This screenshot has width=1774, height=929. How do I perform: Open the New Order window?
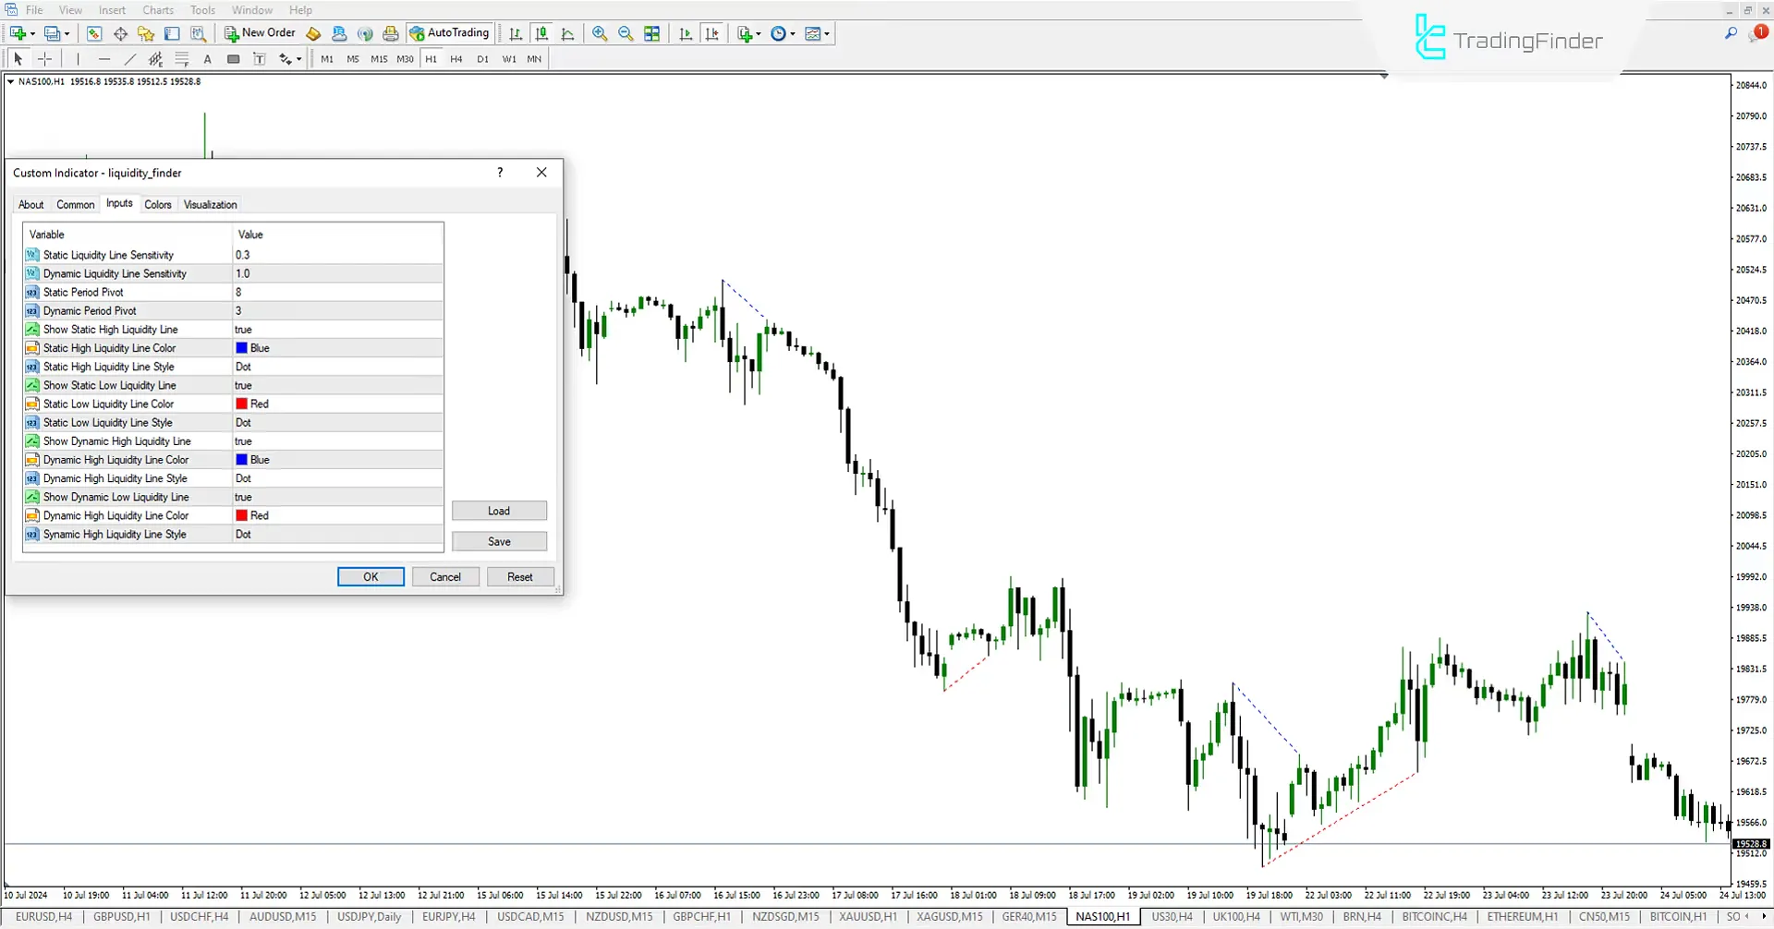pos(259,33)
